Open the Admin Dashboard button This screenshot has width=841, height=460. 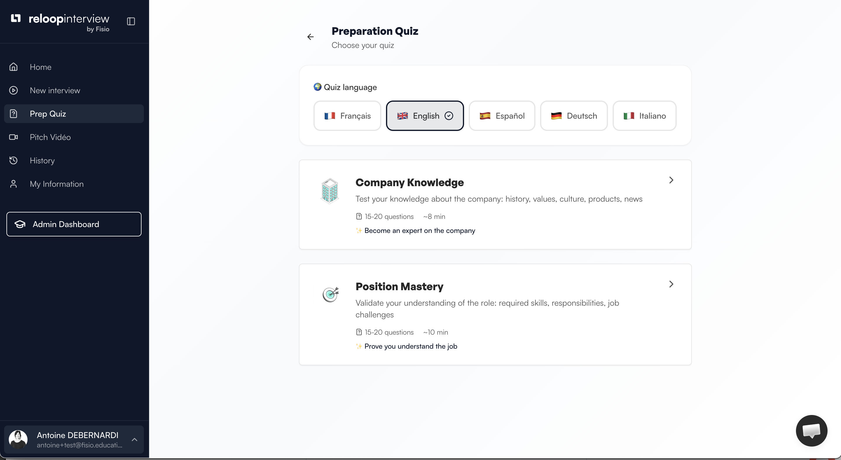tap(74, 224)
